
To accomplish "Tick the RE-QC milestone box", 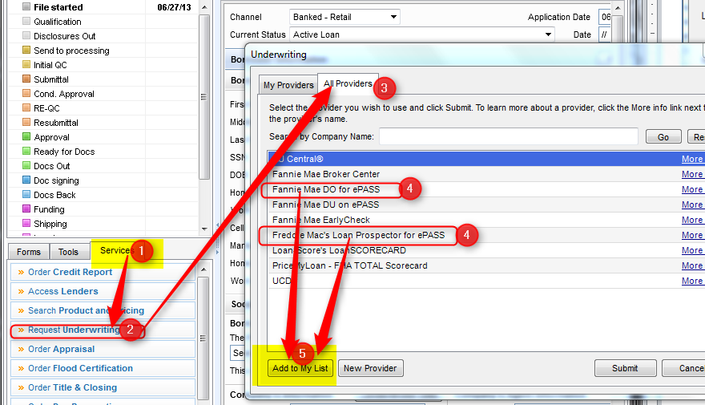I will (x=26, y=108).
